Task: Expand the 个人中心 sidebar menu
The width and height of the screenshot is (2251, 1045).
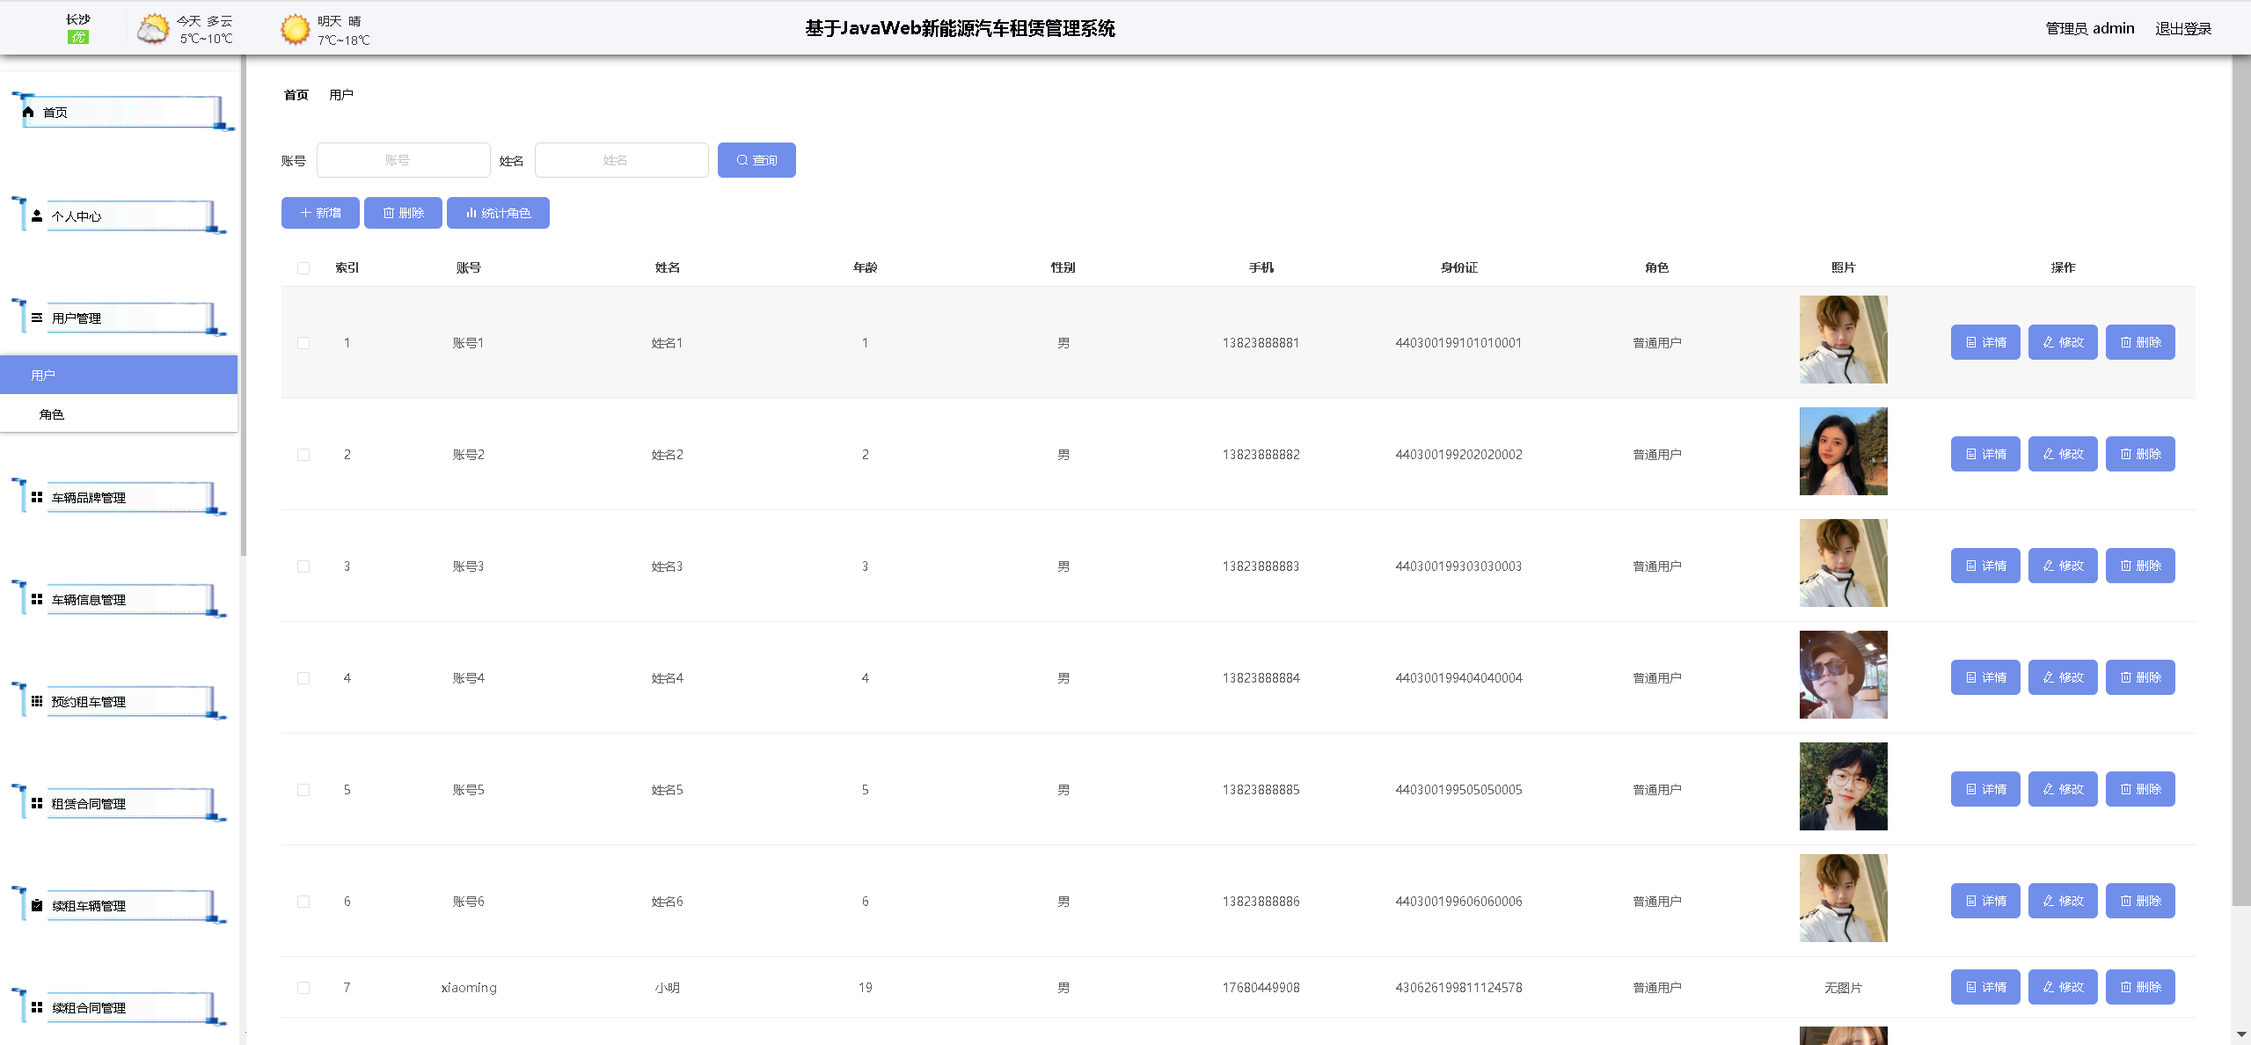Action: point(120,216)
